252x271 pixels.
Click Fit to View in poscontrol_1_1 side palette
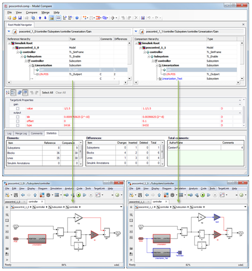point(131,220)
